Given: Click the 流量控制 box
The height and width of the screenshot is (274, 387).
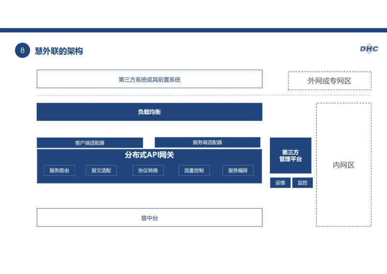Looking at the screenshot, I should (194, 170).
